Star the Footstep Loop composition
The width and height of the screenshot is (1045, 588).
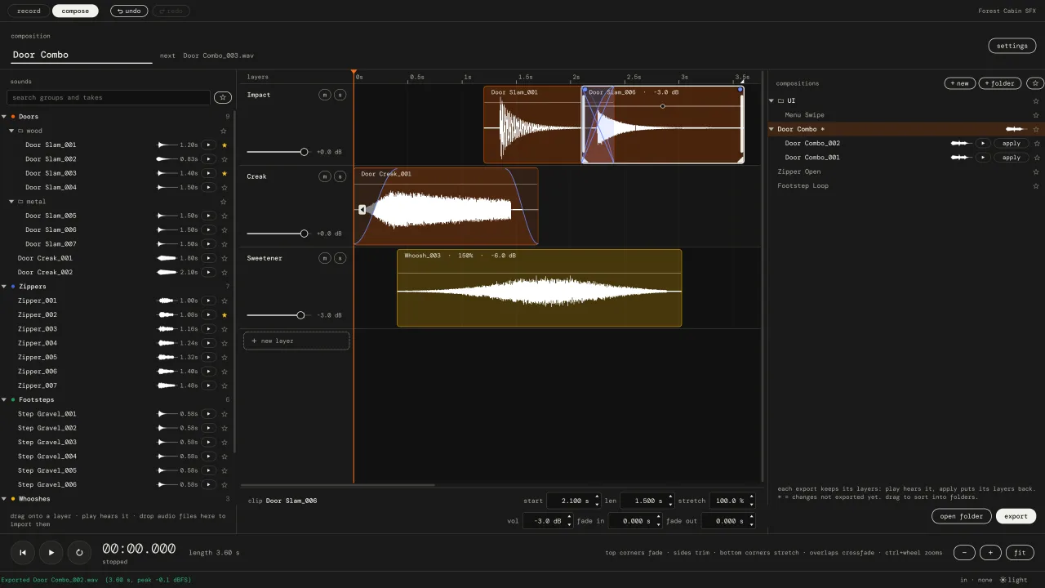pos(1036,185)
